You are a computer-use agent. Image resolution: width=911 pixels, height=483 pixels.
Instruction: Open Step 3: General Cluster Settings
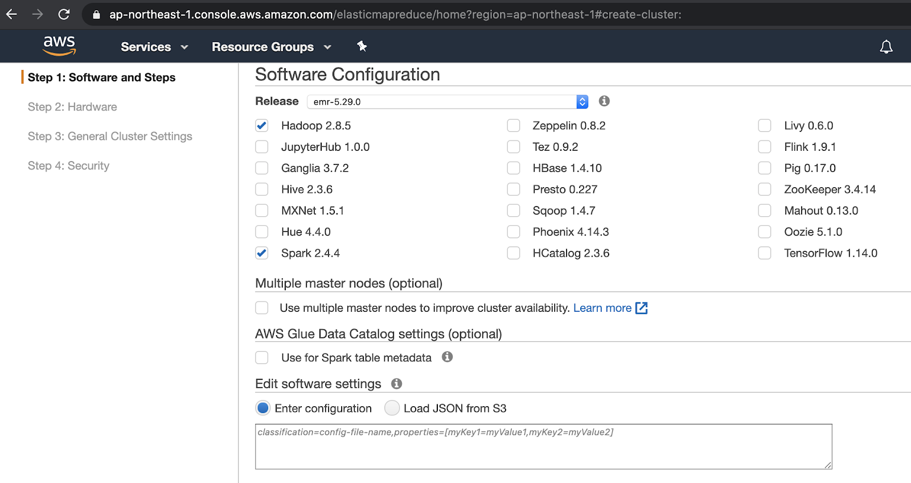tap(110, 137)
